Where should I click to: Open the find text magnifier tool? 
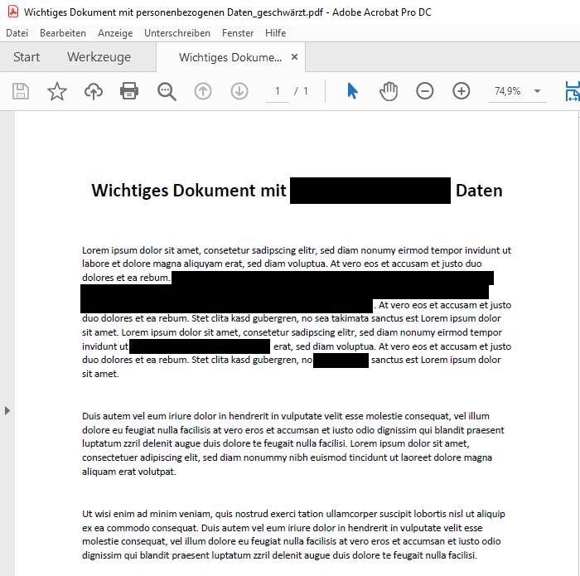pos(167,91)
